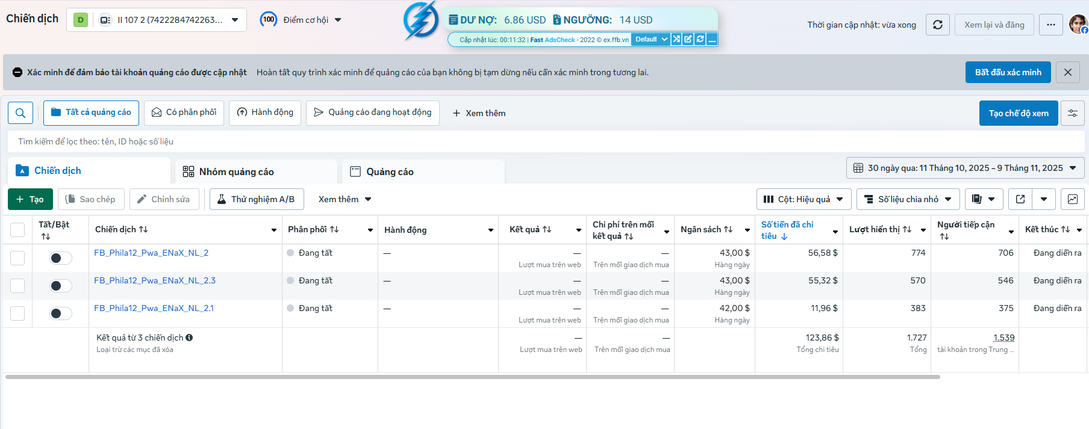Open Số liệu chia nhỏ breakdown dropdown
Screen dimensions: 1089x429
tap(908, 199)
